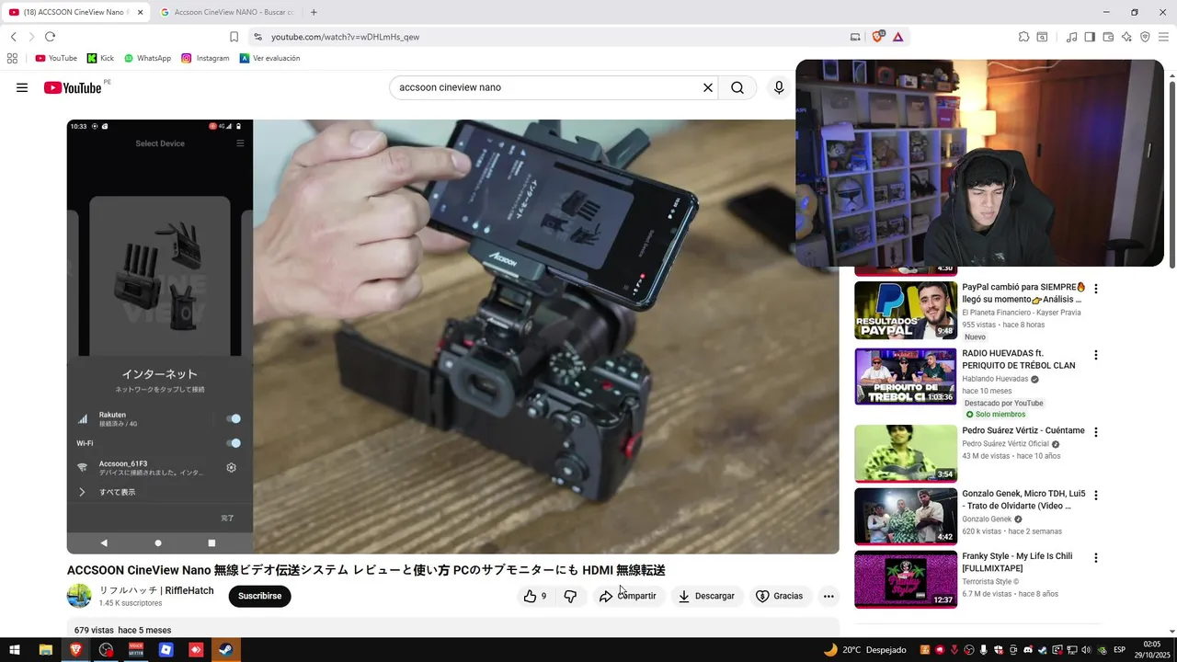The height and width of the screenshot is (662, 1177).
Task: Toggle the browser sidebar panel
Action: [1090, 37]
